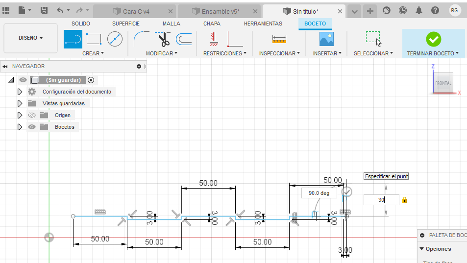Expand the Origen folder
Viewport: 467px width, 263px height.
pyautogui.click(x=20, y=115)
